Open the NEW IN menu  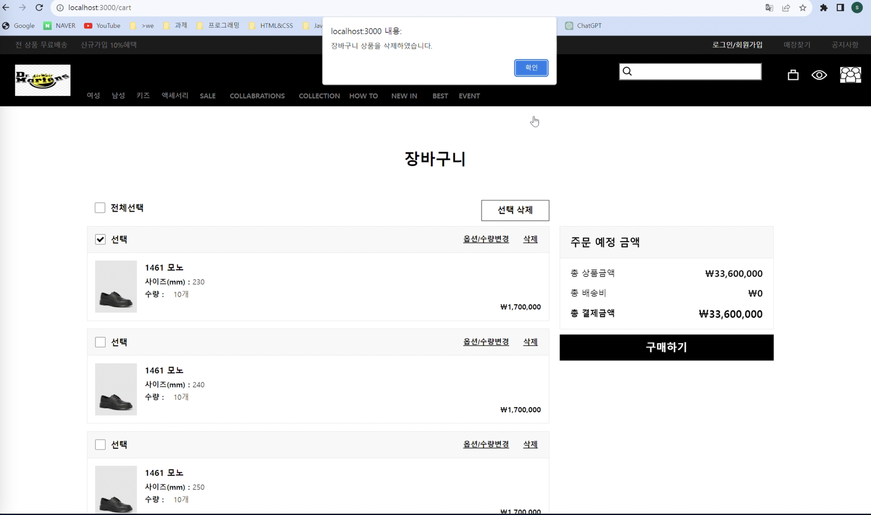pyautogui.click(x=404, y=96)
